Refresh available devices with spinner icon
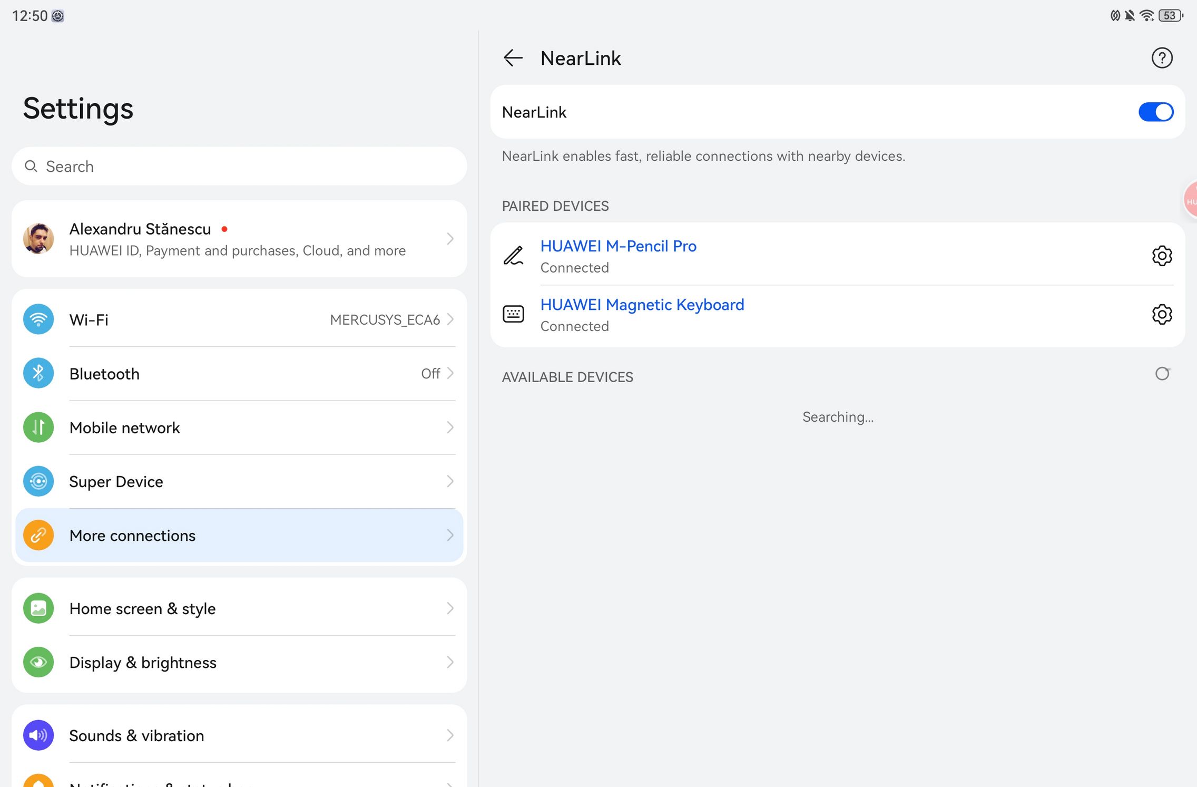 pos(1162,374)
